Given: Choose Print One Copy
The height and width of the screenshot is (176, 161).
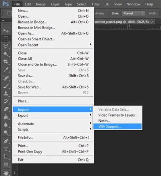Looking at the screenshot, I should click(x=53, y=151).
